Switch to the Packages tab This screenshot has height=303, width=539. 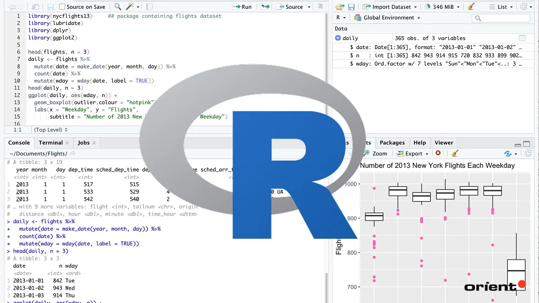[x=392, y=143]
